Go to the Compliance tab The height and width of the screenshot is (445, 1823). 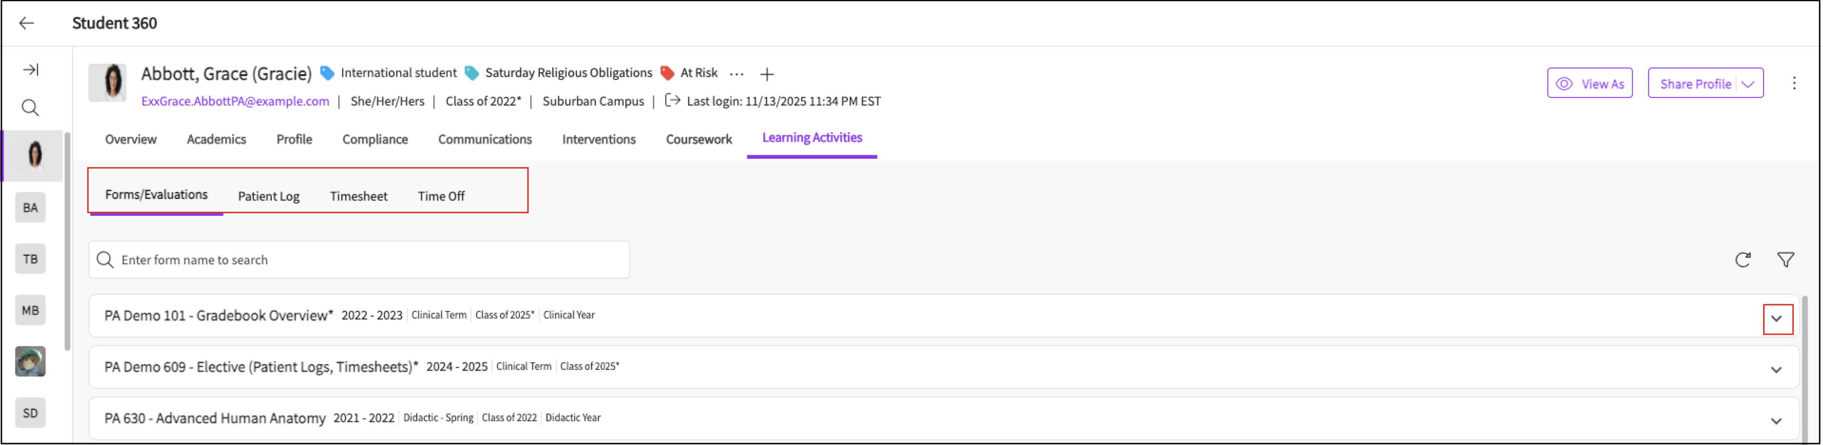pos(374,139)
